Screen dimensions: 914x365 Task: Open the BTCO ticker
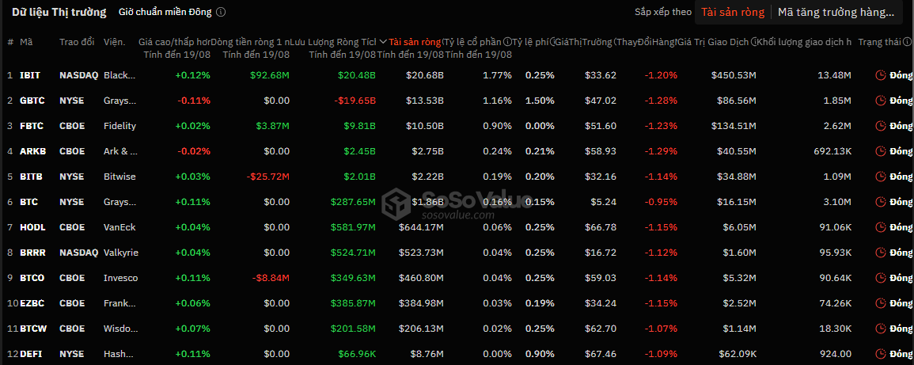32,278
